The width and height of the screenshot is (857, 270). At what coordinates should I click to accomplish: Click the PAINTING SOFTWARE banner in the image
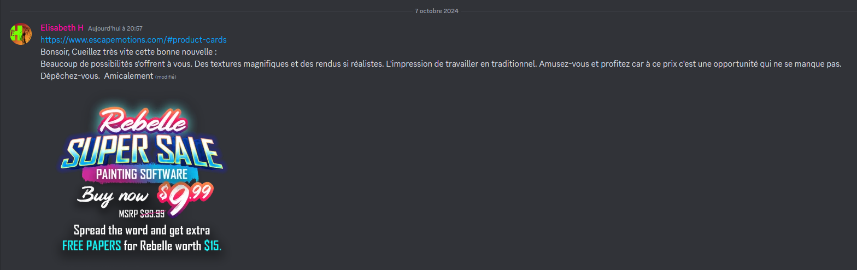tap(142, 174)
